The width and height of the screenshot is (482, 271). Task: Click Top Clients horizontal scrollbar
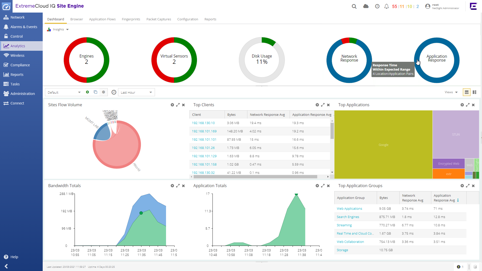255,177
